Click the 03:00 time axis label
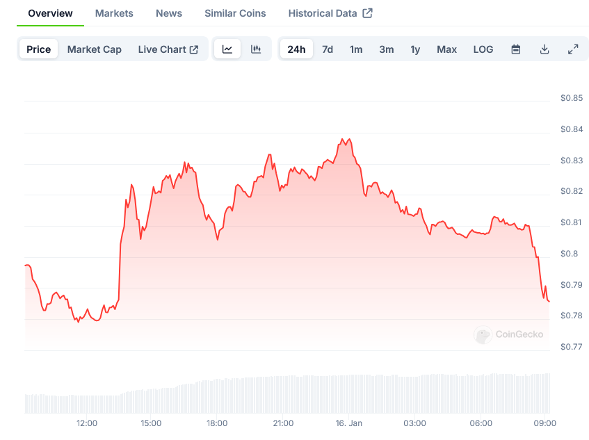 coord(414,423)
